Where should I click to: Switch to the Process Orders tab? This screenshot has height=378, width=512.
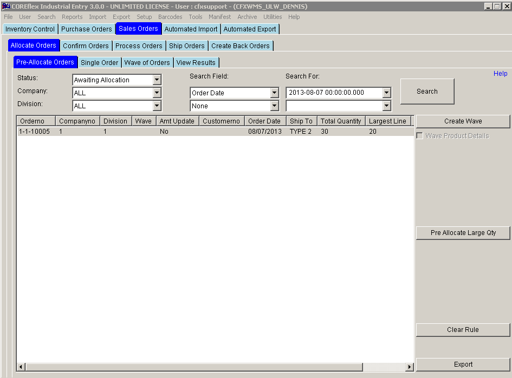pos(139,45)
